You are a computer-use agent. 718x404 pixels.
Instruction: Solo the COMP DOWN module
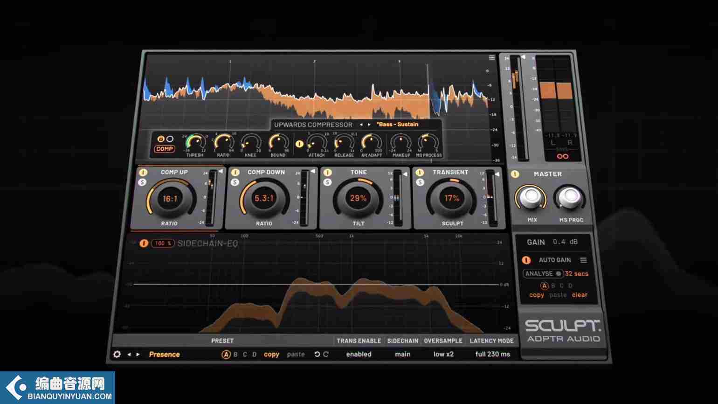pos(235,182)
